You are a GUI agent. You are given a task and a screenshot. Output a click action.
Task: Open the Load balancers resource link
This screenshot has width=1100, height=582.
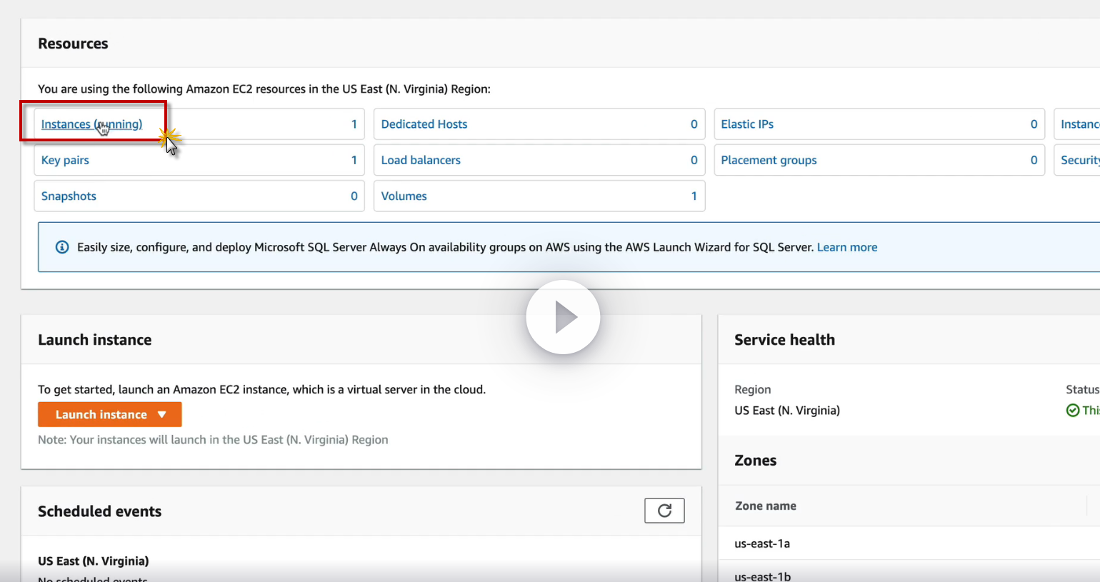pos(421,160)
